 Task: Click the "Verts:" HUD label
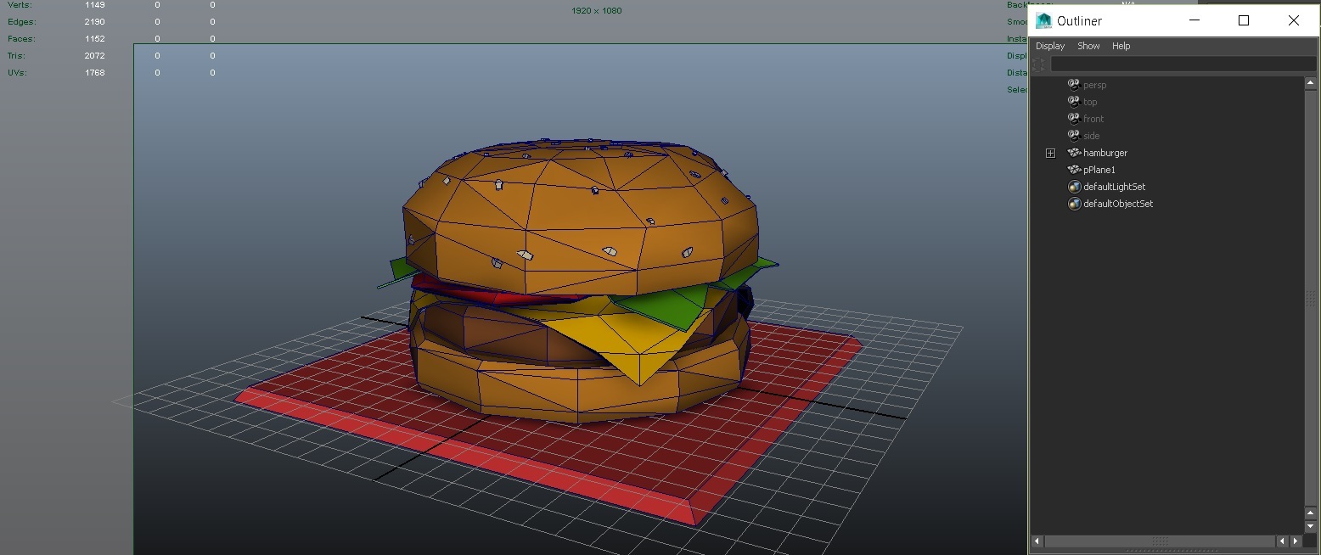point(20,5)
